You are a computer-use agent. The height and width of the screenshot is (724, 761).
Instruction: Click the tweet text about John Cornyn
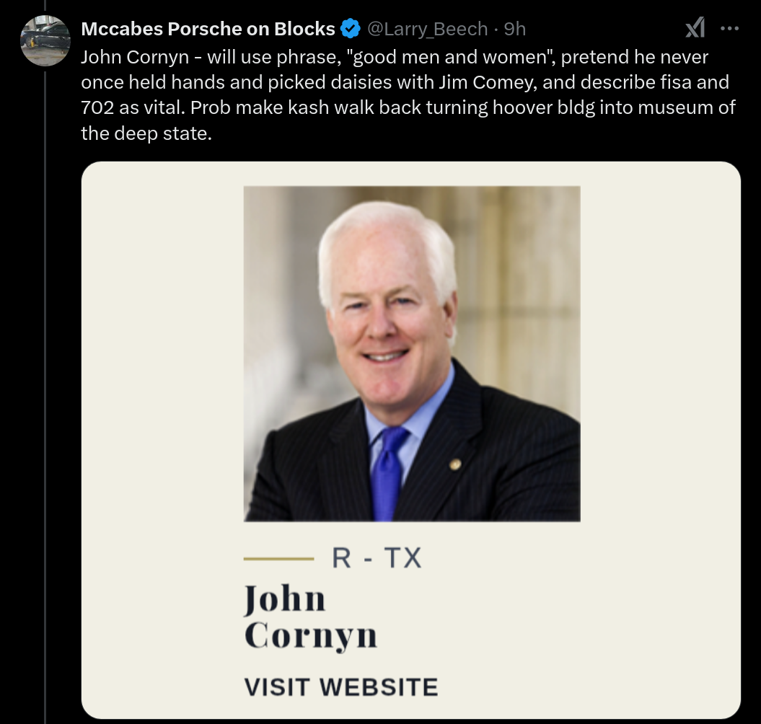408,95
